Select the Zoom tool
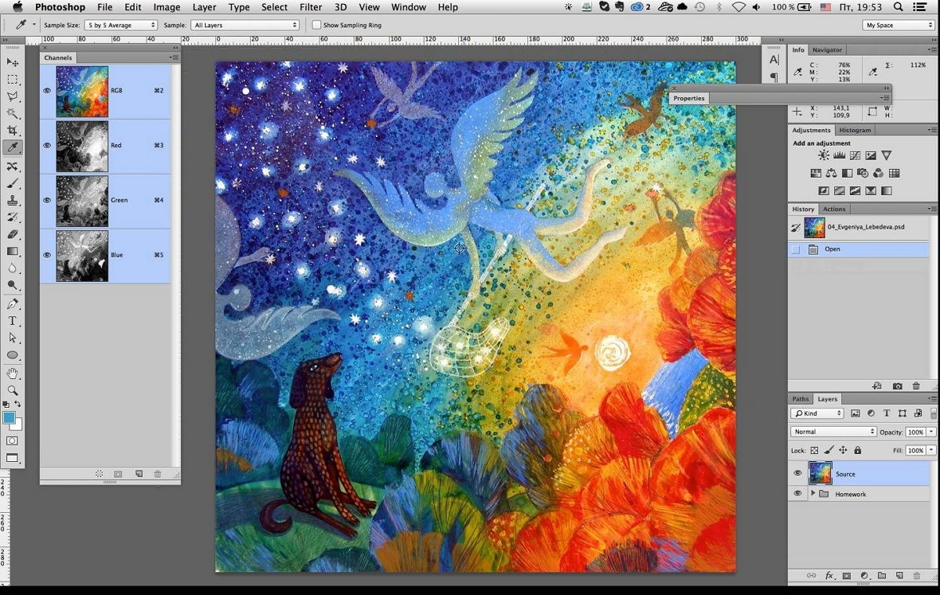 (x=13, y=390)
